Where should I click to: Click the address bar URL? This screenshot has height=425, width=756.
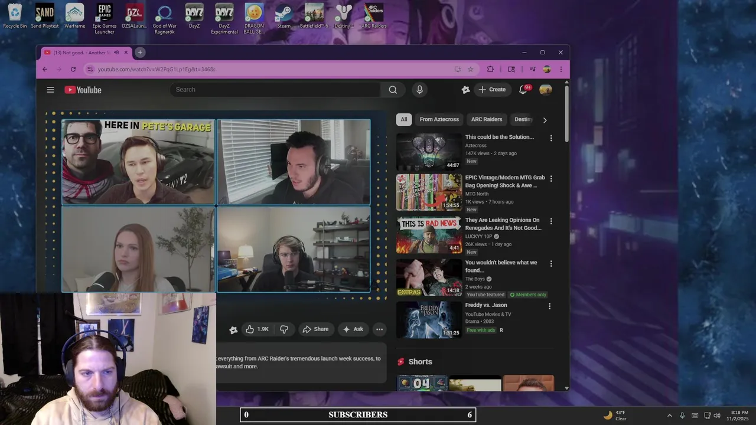coord(157,69)
